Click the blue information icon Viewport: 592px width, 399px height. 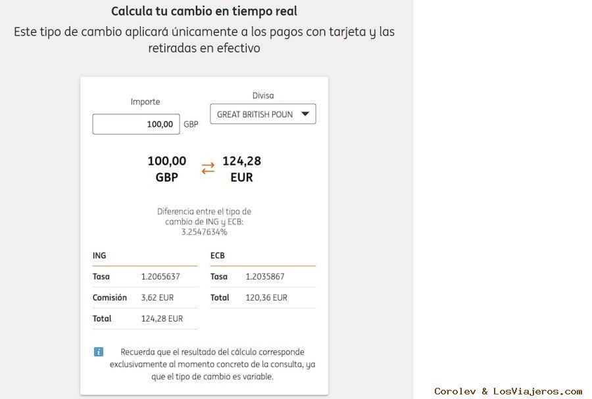pyautogui.click(x=99, y=352)
